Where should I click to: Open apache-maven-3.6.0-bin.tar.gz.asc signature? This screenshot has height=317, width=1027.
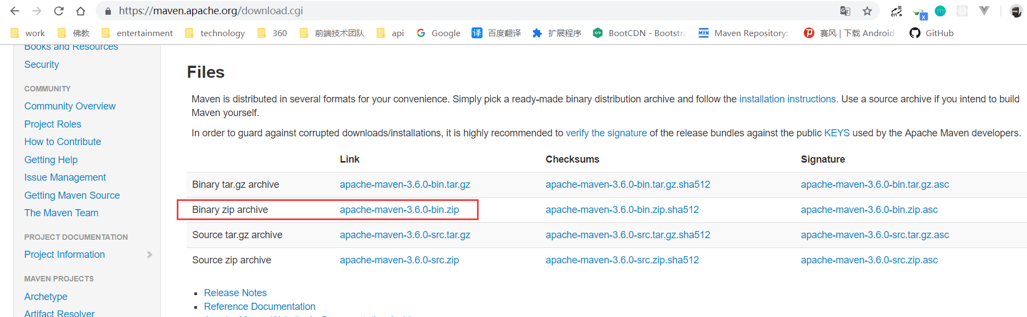click(875, 185)
